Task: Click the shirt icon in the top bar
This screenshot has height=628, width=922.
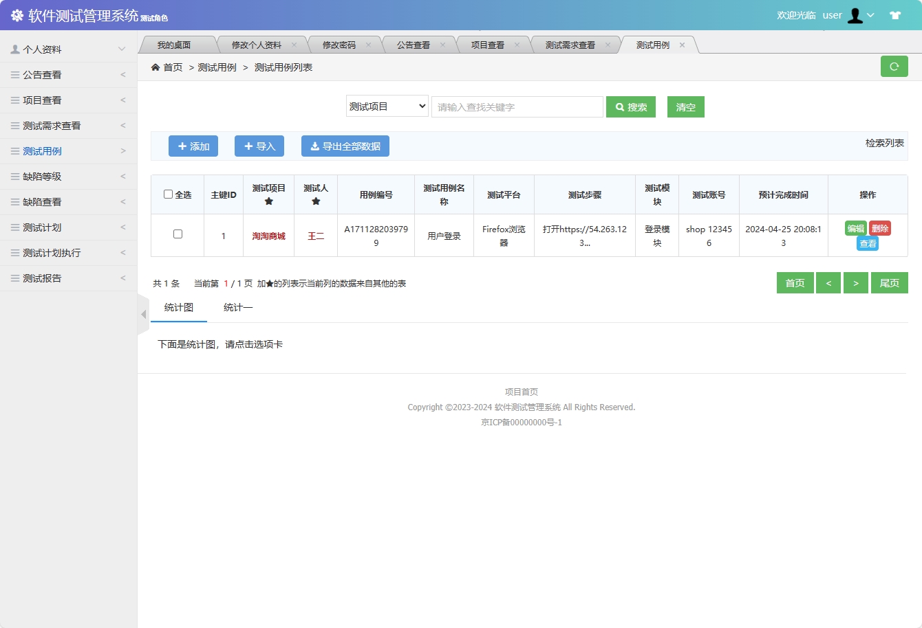Action: (895, 14)
